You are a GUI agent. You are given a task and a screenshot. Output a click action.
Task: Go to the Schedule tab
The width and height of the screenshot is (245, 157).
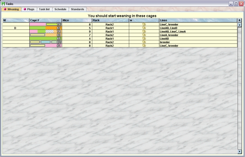click(60, 9)
